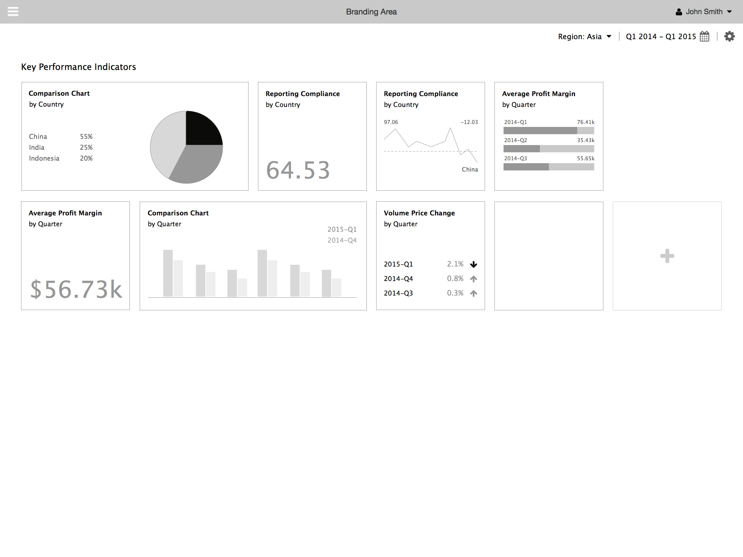Viewport: 743px width, 557px height.
Task: Open the 64.53 Reporting Compliance tile
Action: 312,136
